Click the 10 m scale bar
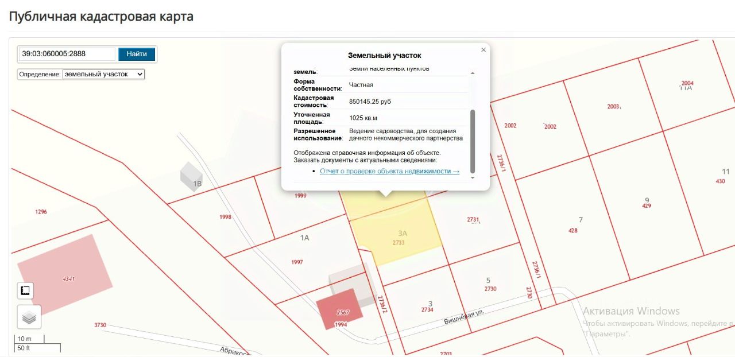 30,339
